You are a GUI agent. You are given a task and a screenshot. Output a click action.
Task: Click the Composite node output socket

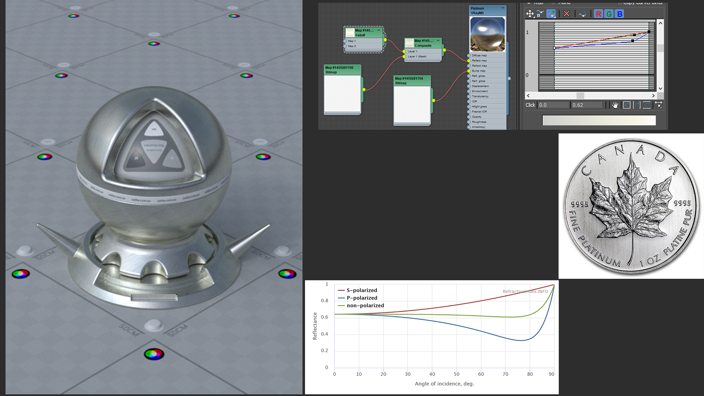tap(444, 50)
